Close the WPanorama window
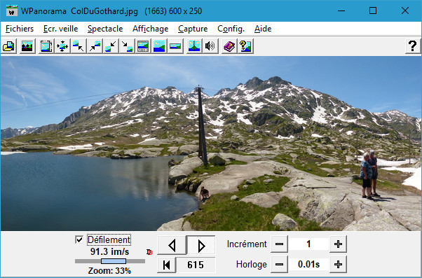 coord(405,11)
